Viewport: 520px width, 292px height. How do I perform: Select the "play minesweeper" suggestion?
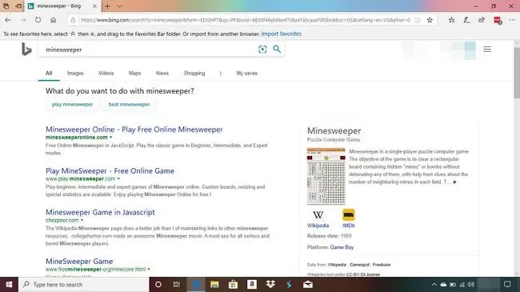coord(72,104)
